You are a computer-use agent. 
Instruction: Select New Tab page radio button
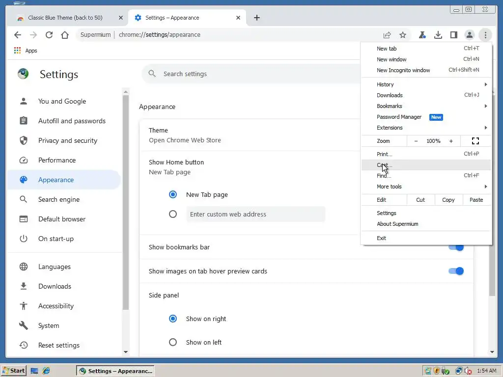pos(173,194)
